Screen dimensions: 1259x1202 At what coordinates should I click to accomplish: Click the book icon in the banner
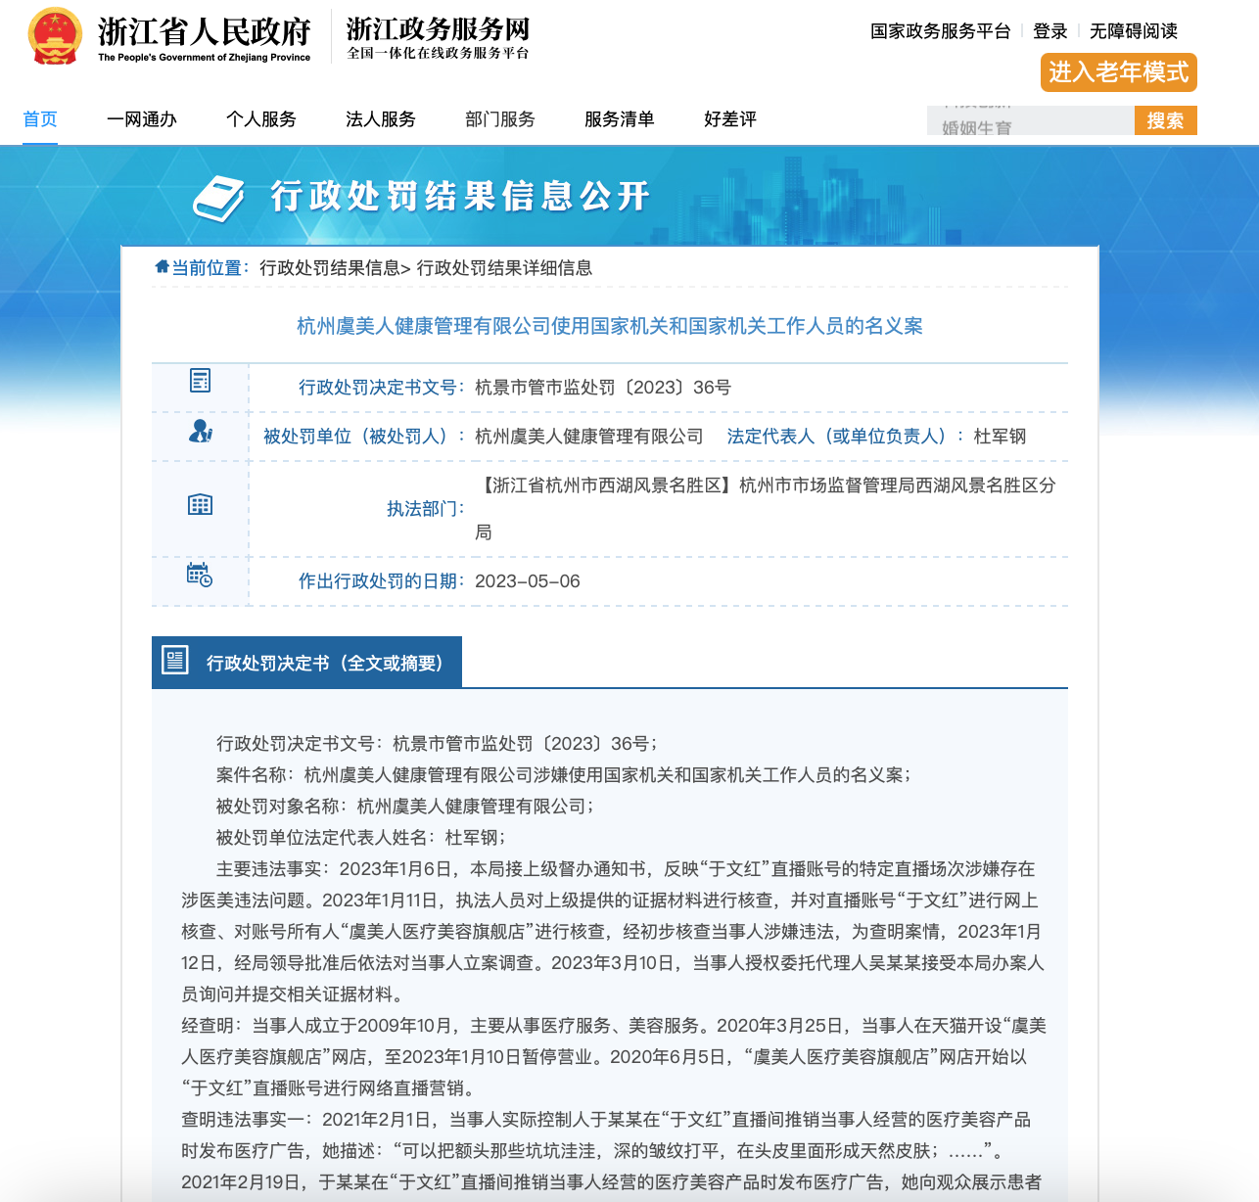click(x=218, y=199)
